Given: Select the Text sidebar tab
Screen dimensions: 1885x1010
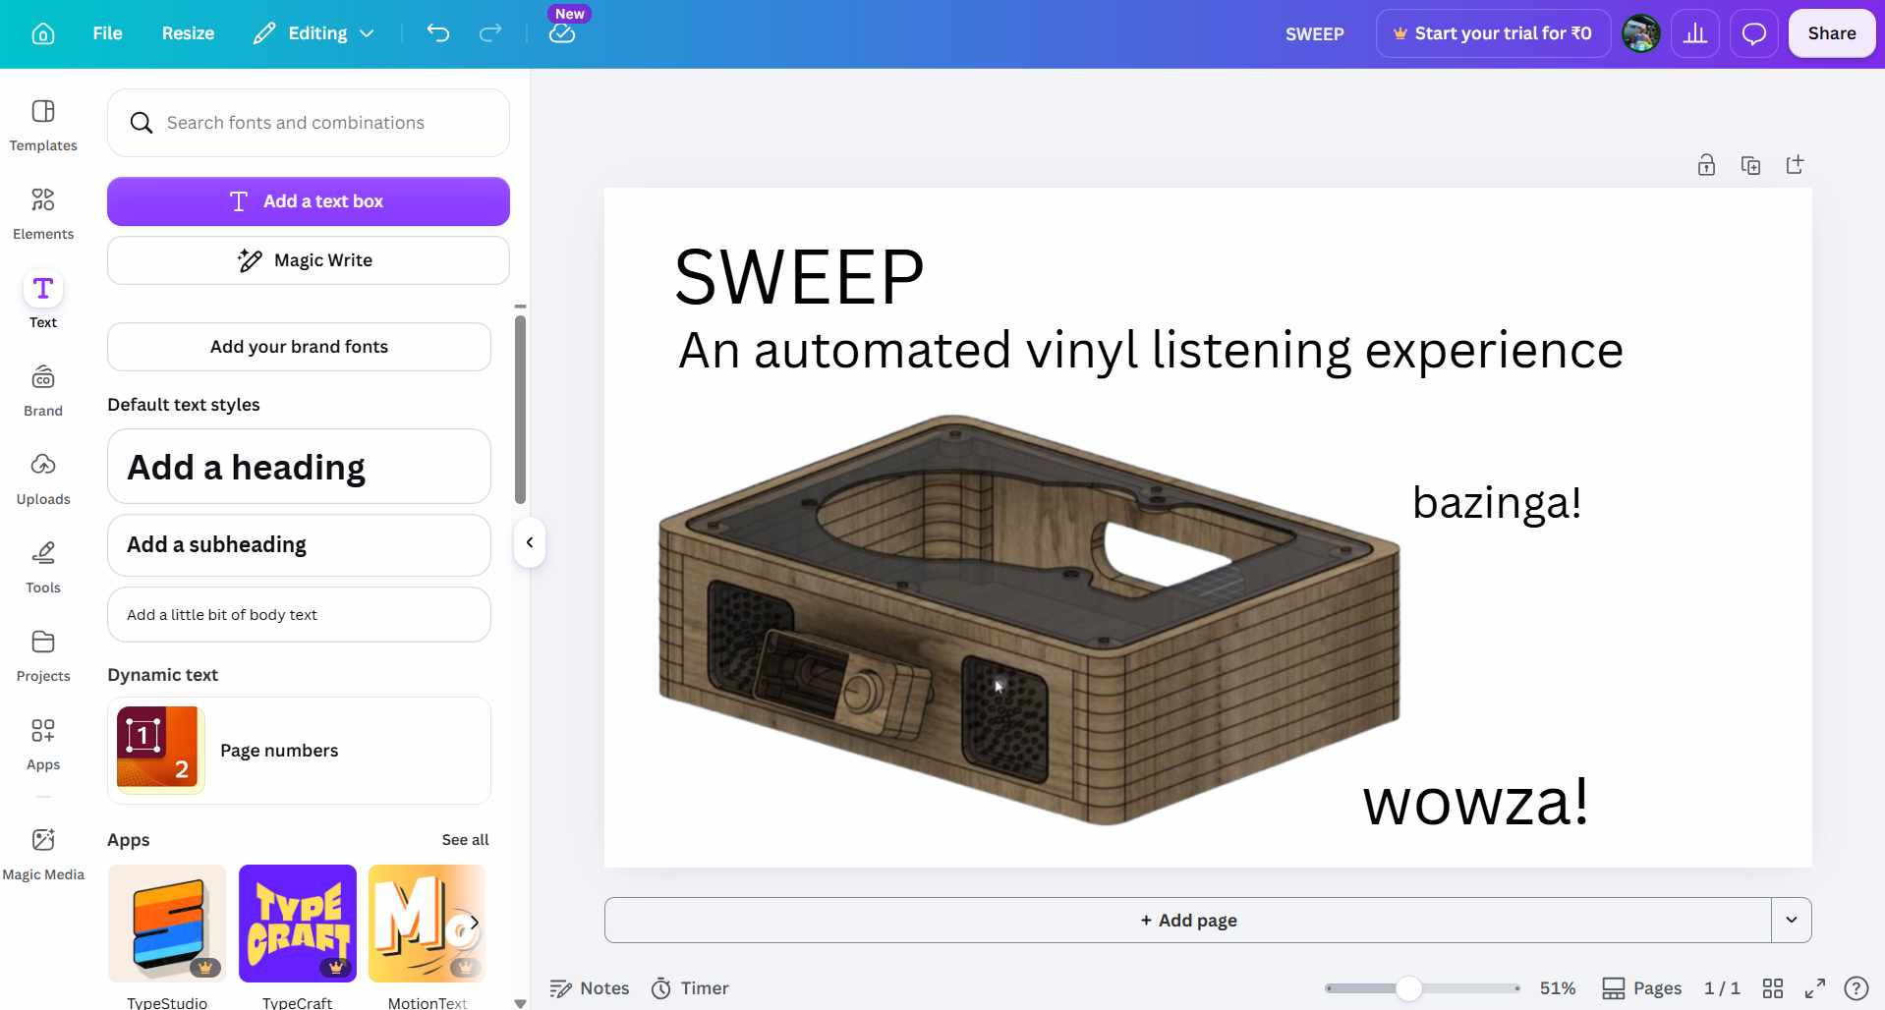Looking at the screenshot, I should click(43, 301).
